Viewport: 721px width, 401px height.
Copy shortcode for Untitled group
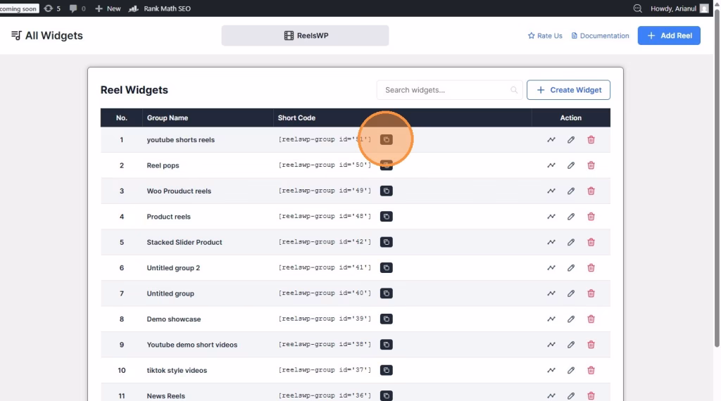pos(386,293)
